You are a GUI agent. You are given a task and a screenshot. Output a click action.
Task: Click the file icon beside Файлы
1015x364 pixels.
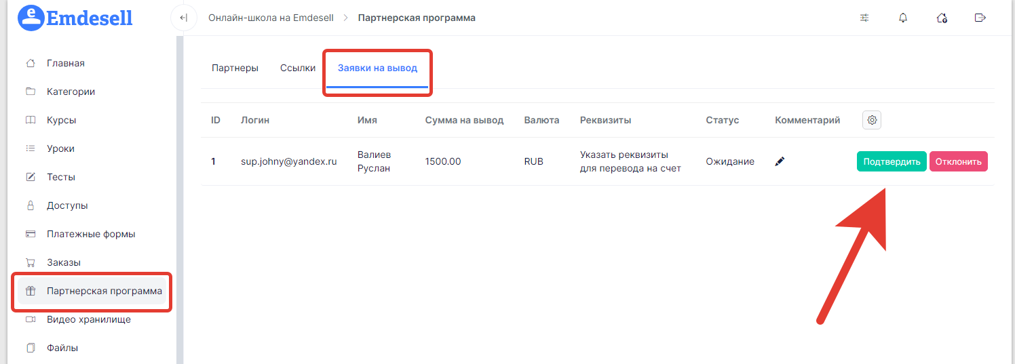(x=30, y=348)
